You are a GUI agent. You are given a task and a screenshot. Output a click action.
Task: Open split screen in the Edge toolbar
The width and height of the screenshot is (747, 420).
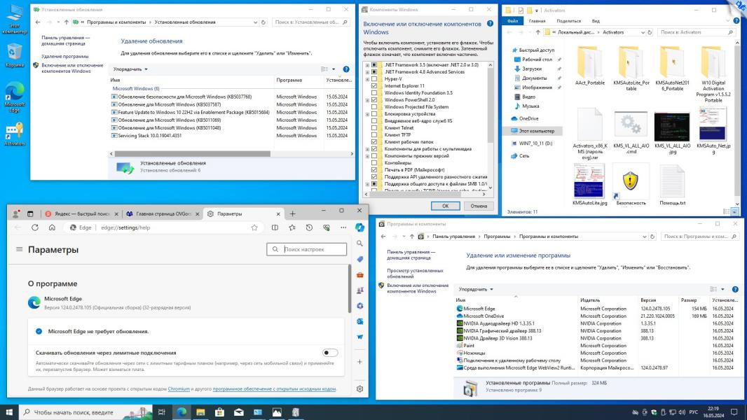click(275, 227)
